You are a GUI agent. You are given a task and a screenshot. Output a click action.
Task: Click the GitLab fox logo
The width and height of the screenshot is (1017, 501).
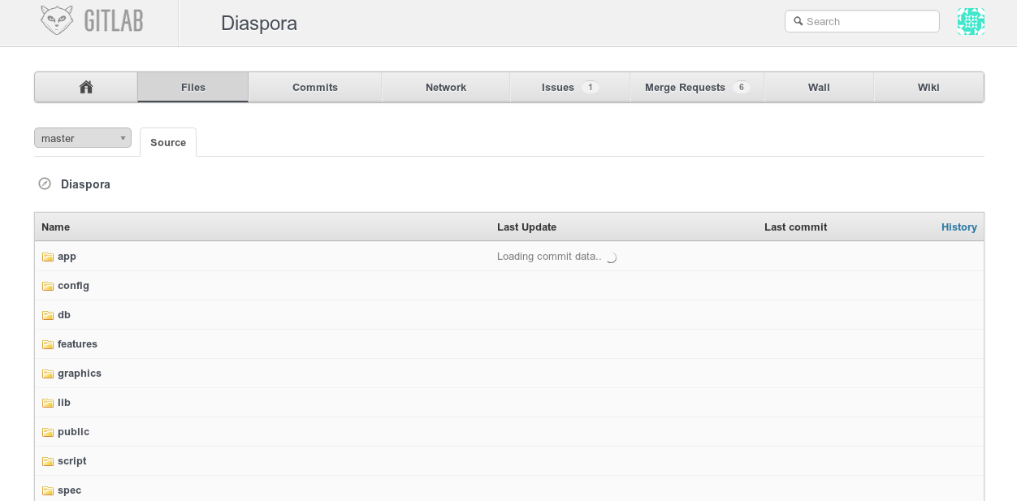[57, 20]
